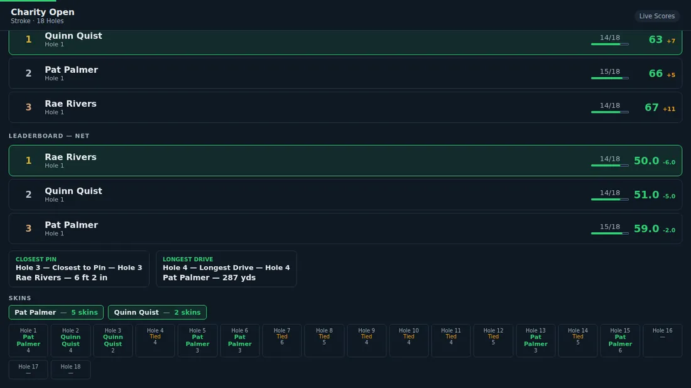Click the Hole 3 skins card
691x388 pixels.
click(113, 340)
